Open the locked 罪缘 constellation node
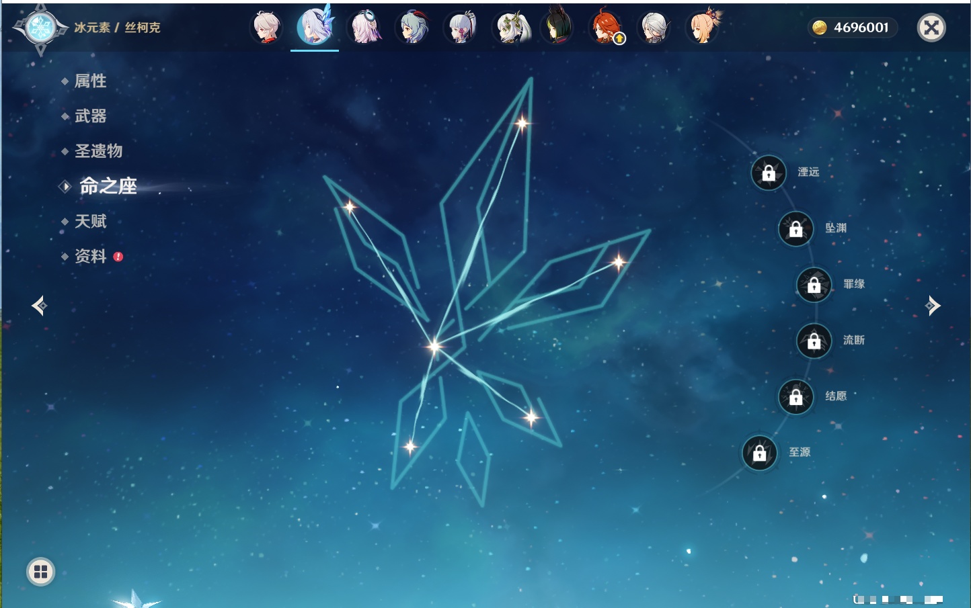The height and width of the screenshot is (608, 971). tap(814, 285)
